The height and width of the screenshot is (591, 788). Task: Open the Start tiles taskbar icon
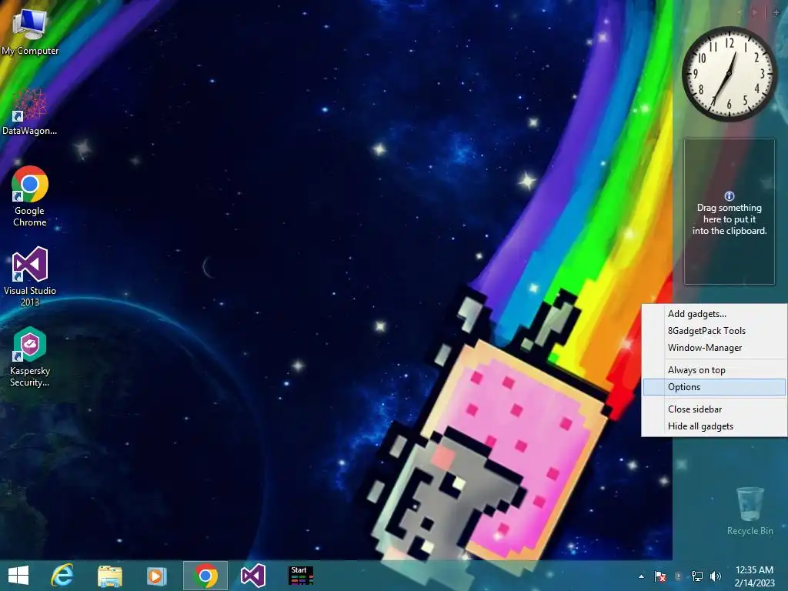301,576
